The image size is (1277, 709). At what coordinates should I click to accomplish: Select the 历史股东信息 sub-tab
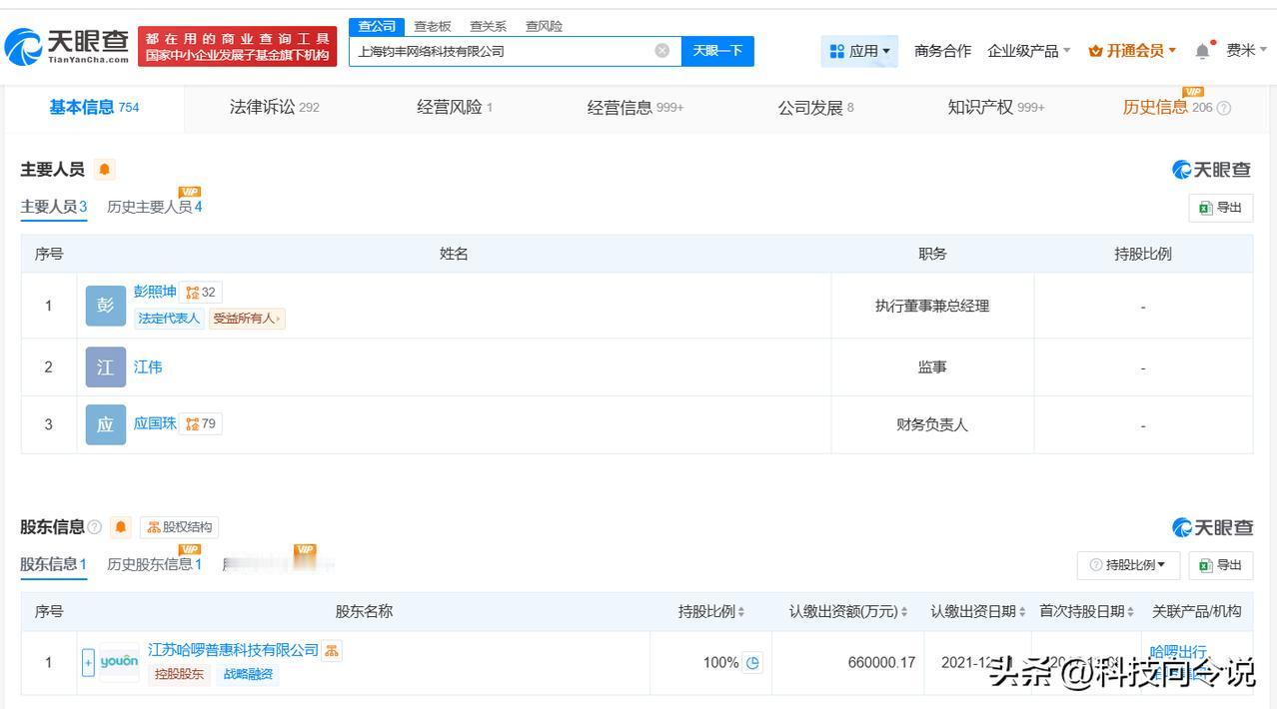pos(155,564)
